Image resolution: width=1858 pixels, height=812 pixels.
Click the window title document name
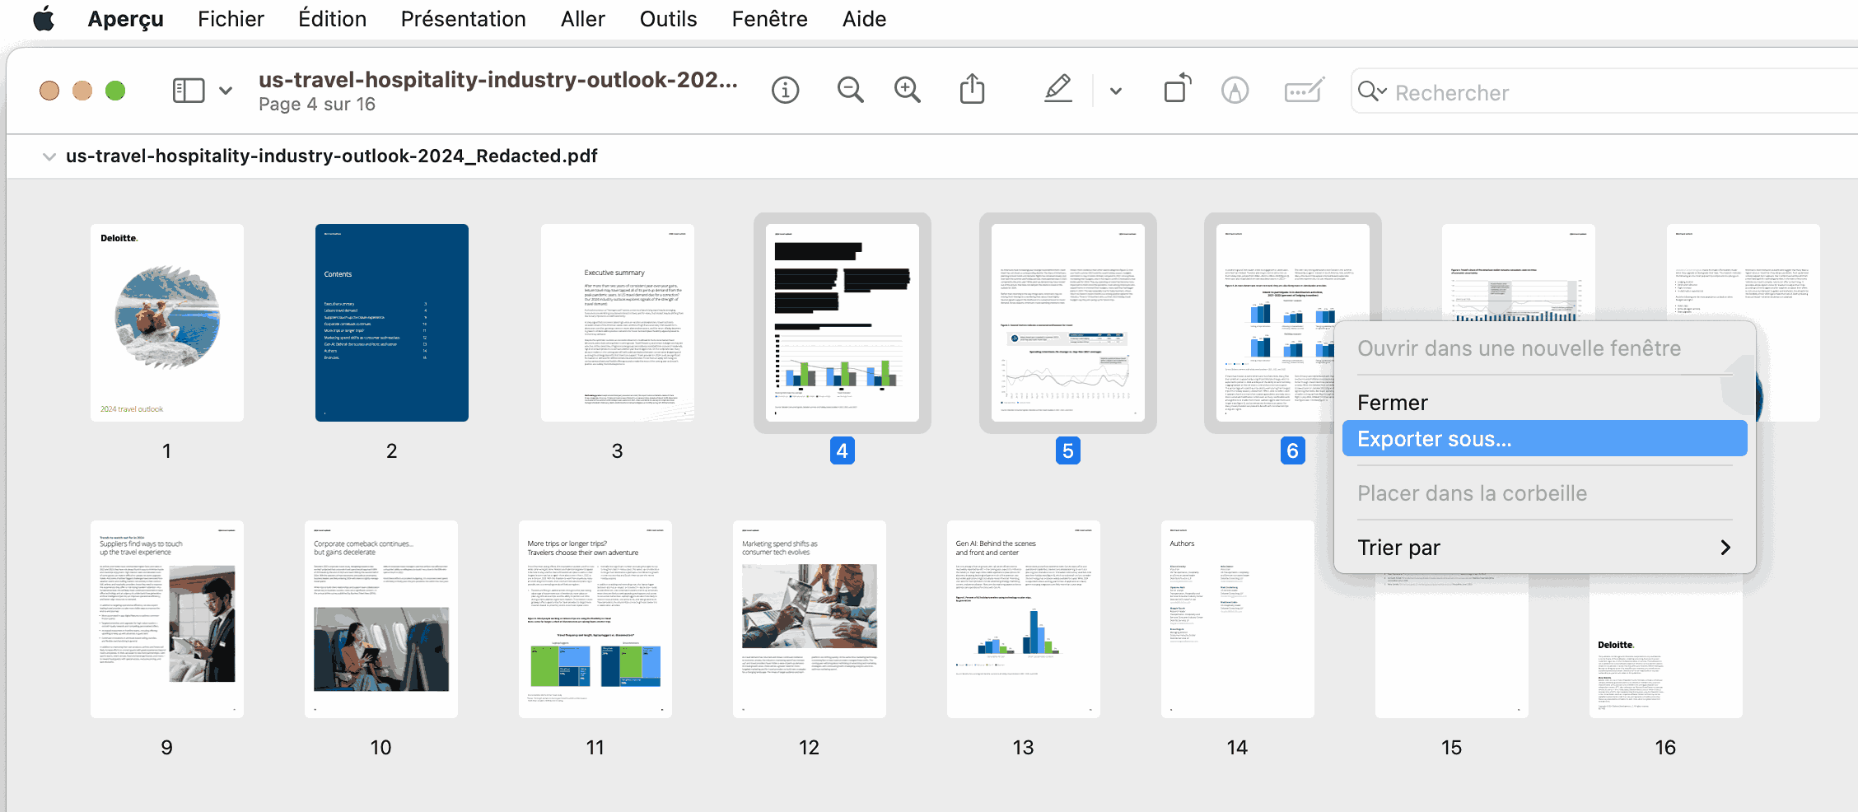[x=498, y=79]
